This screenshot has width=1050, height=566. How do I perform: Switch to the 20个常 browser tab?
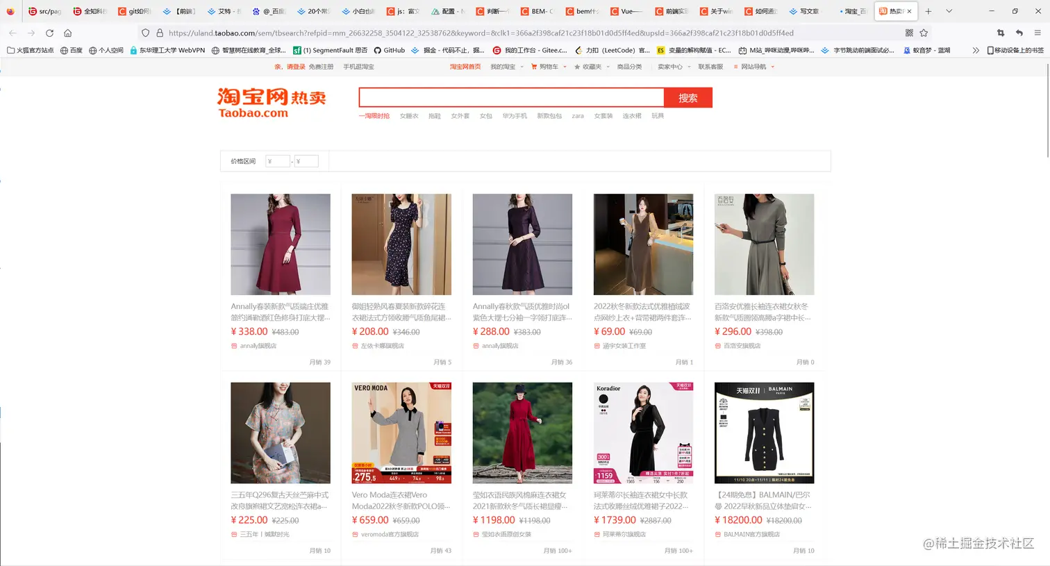tap(314, 11)
